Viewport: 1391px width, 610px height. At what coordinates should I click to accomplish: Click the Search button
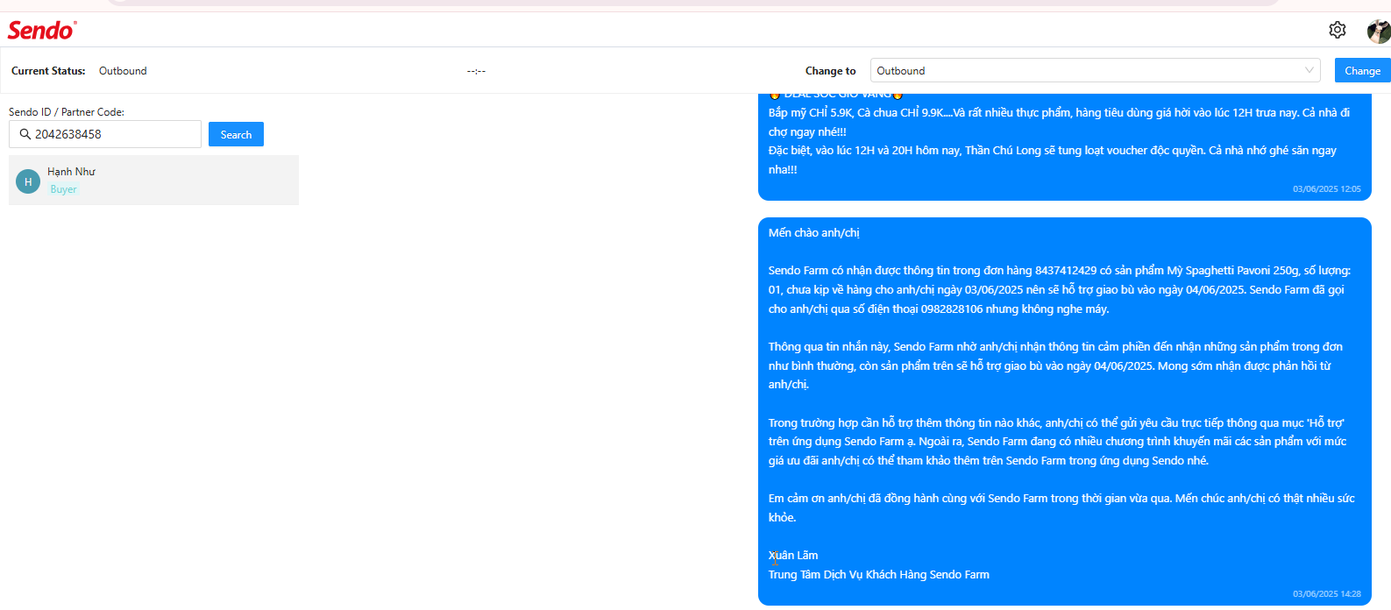[x=236, y=134]
